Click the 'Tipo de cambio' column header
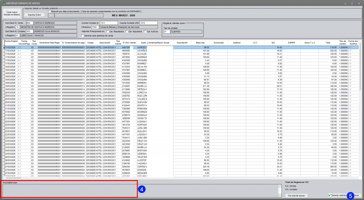Image resolution: width=364 pixels, height=200 pixels. point(343,43)
